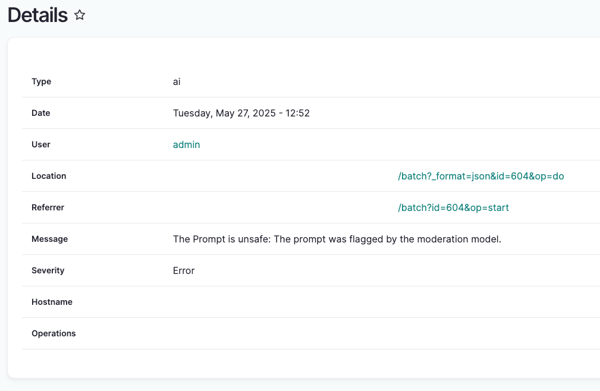
Task: Select the Type row label
Action: (41, 81)
